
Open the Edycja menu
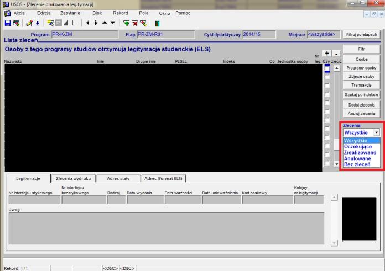44,13
